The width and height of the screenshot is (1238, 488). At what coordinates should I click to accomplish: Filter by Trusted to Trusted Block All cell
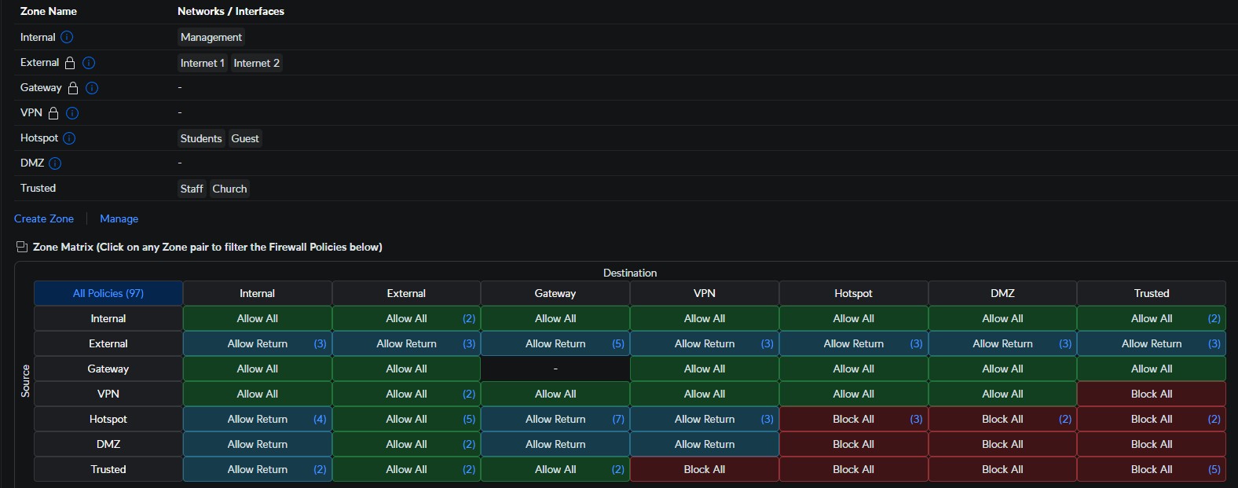click(1151, 469)
